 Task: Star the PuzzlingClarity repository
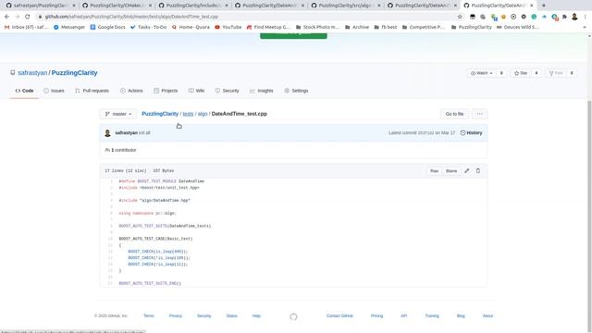point(521,73)
